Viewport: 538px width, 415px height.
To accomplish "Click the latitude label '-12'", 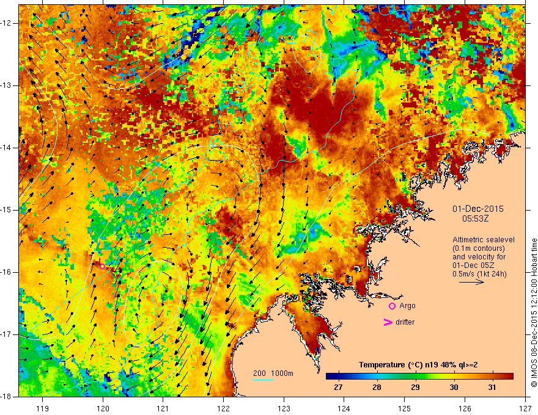I will [x=7, y=23].
